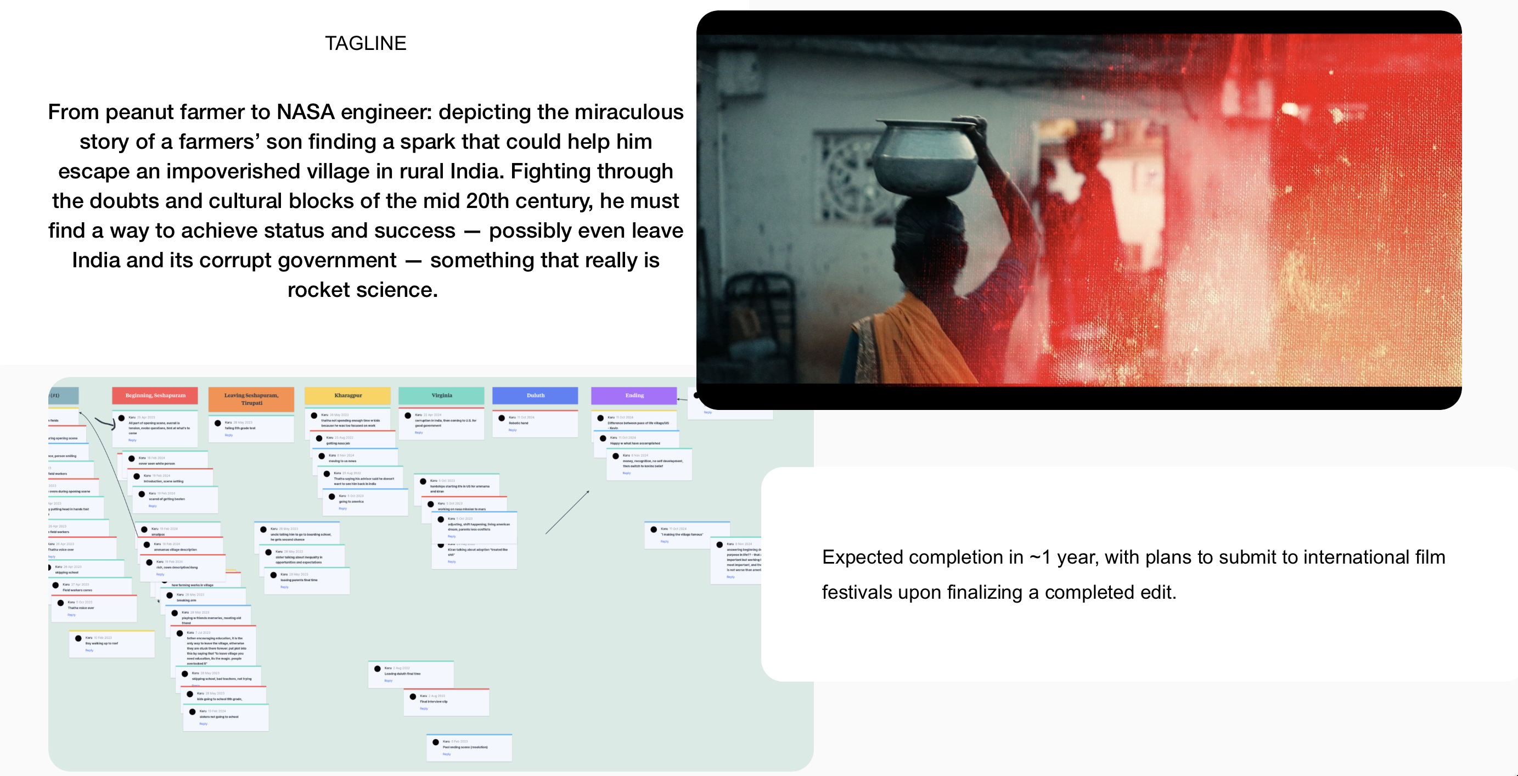Click the Reply link under 'Robotic hand'
1518x776 pixels.
[x=512, y=430]
